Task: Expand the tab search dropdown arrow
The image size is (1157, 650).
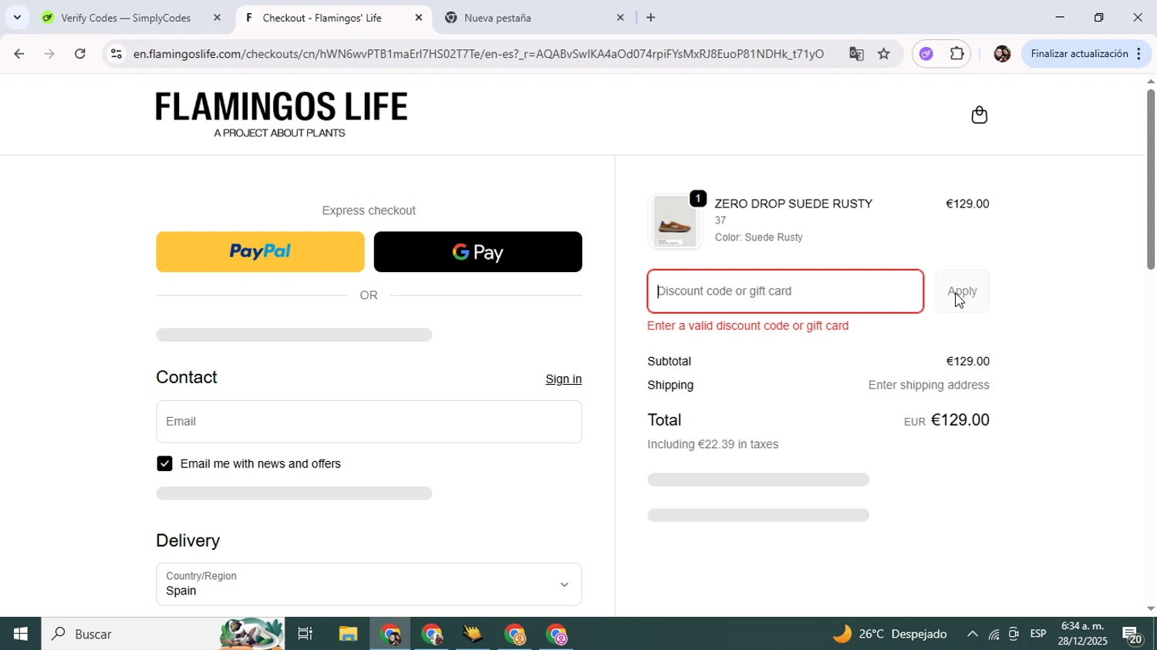Action: click(x=17, y=18)
